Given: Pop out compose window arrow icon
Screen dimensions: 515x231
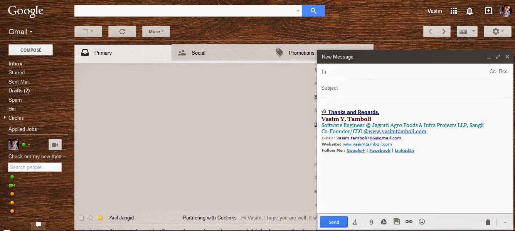Looking at the screenshot, I should click(x=498, y=57).
